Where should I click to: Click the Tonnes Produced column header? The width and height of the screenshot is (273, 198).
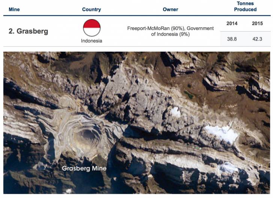[x=245, y=6]
